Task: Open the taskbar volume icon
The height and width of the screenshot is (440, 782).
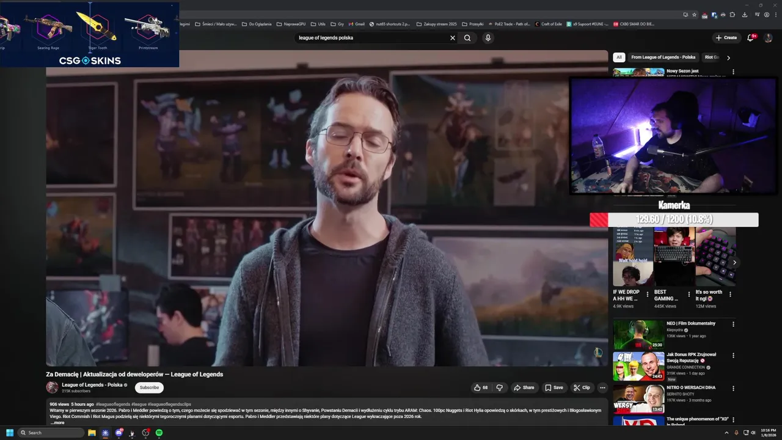Action: [x=754, y=433]
